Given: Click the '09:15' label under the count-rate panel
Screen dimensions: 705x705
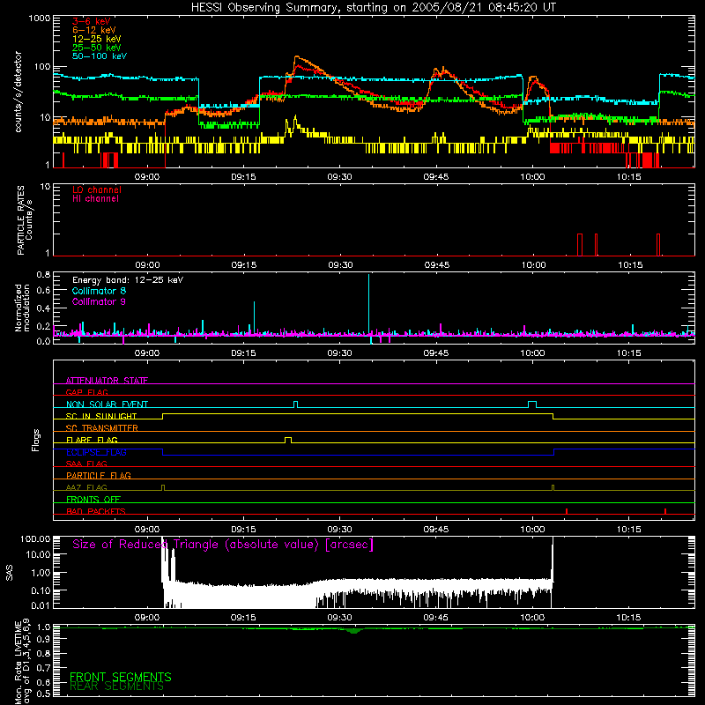Looking at the screenshot, I should click(x=243, y=177).
